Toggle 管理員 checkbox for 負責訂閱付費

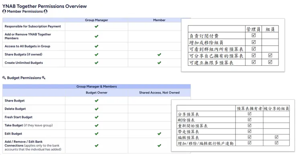coord(254,35)
